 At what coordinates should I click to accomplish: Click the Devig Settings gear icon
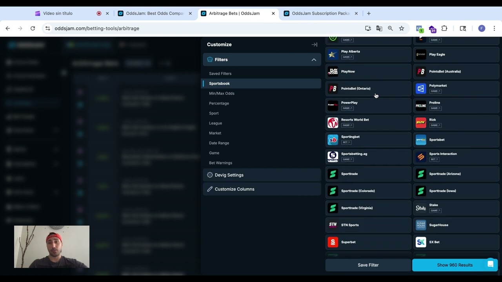coord(210,175)
